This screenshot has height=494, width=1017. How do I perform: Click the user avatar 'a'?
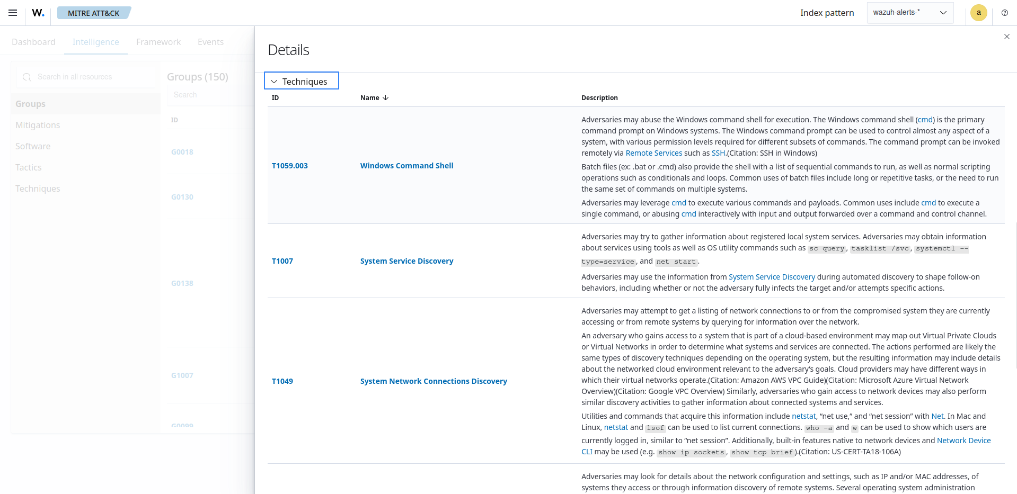(978, 13)
